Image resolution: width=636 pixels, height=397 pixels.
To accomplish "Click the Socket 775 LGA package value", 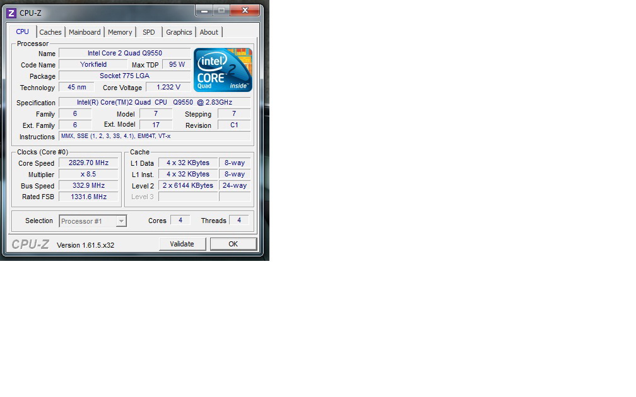I will coord(125,76).
